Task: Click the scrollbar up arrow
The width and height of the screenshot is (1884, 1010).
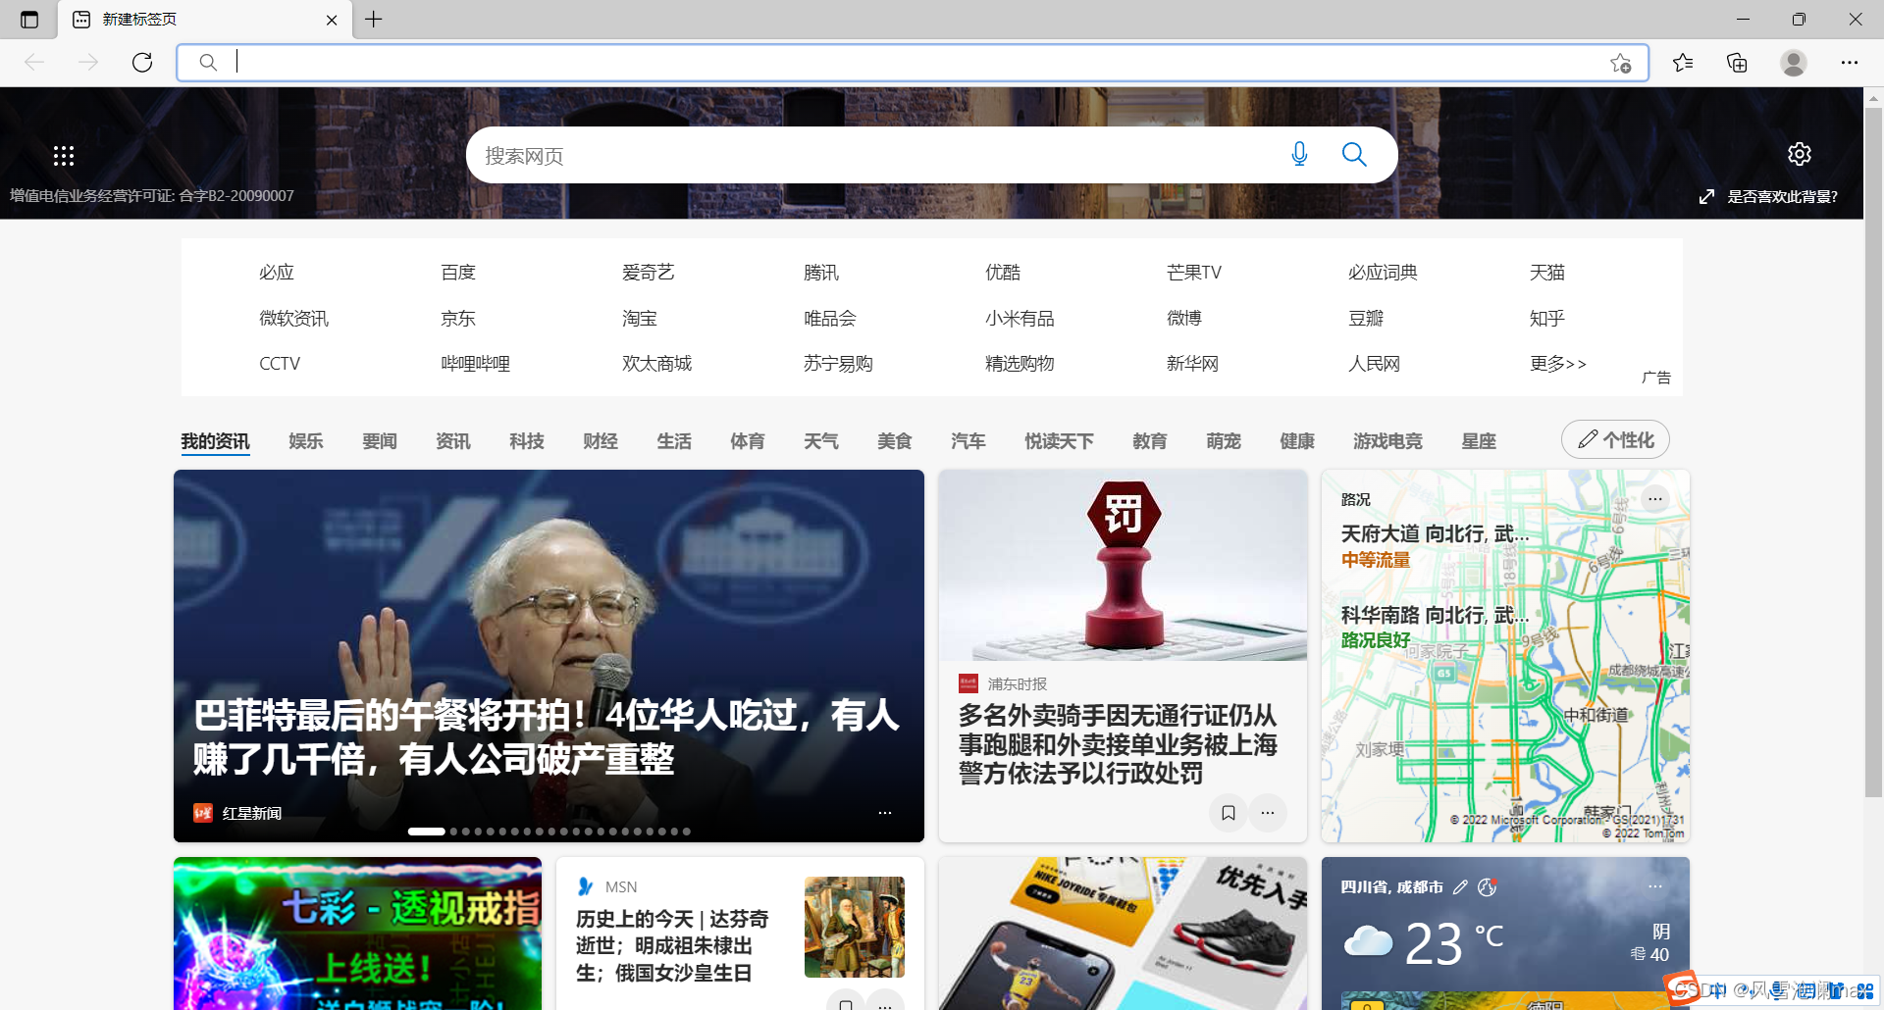Action: coord(1873,98)
